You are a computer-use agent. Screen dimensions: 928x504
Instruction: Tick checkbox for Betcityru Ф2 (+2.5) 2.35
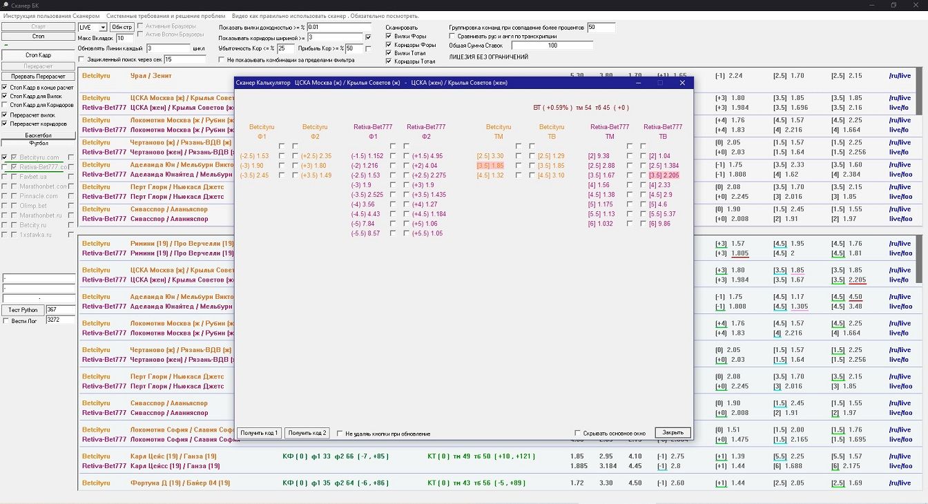click(295, 156)
